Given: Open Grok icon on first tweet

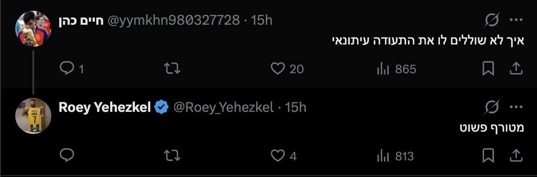Looking at the screenshot, I should 492,21.
